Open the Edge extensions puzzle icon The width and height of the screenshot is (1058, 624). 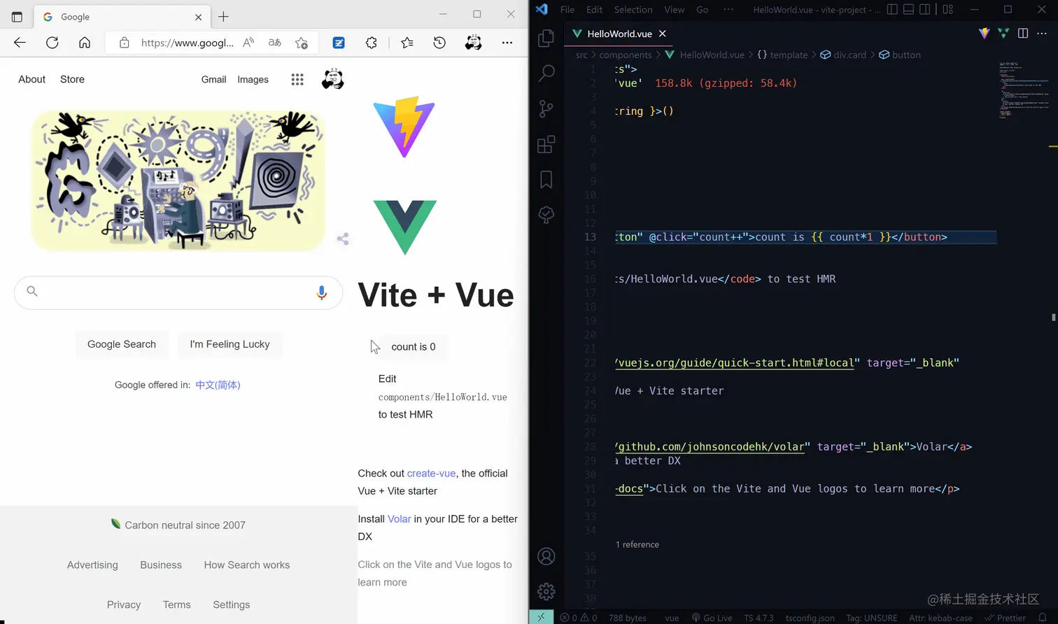click(372, 43)
